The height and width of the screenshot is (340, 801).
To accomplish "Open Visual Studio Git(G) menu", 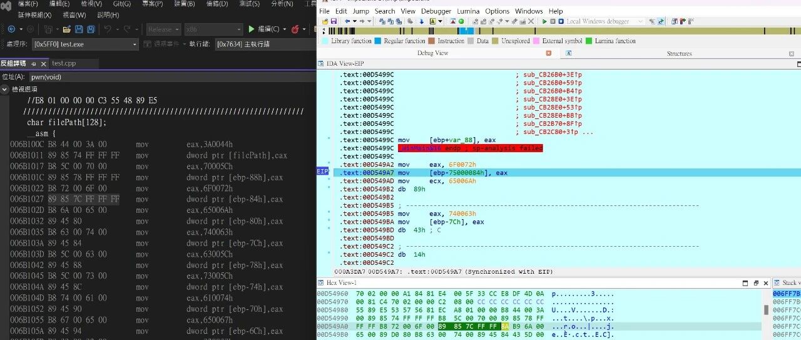I will pyautogui.click(x=122, y=4).
